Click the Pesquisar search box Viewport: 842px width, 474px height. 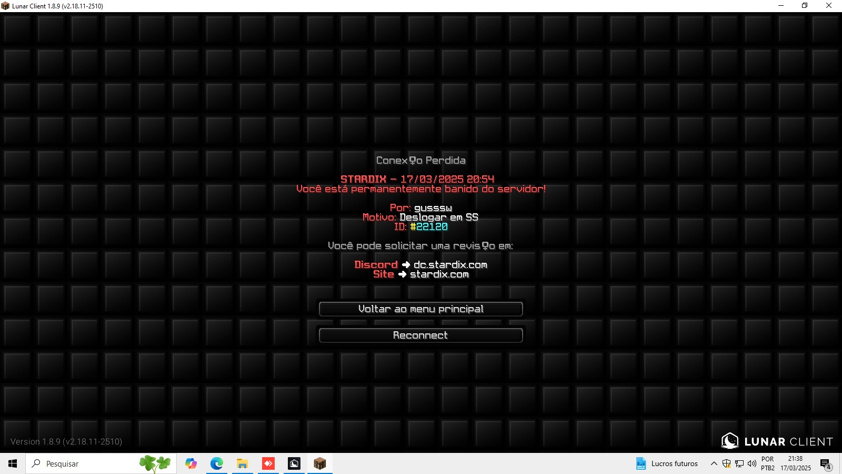tap(101, 463)
